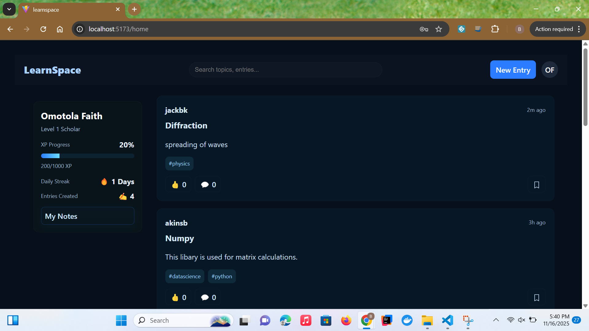
Task: Focus the Search topics, entries field
Action: click(x=285, y=70)
